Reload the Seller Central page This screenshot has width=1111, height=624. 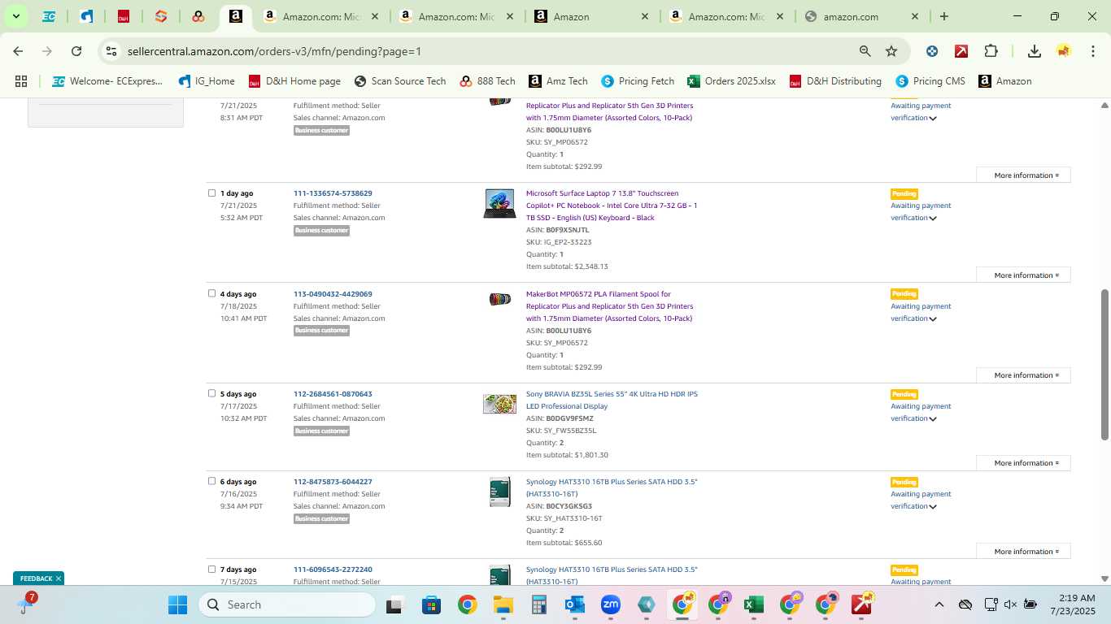[x=76, y=51]
